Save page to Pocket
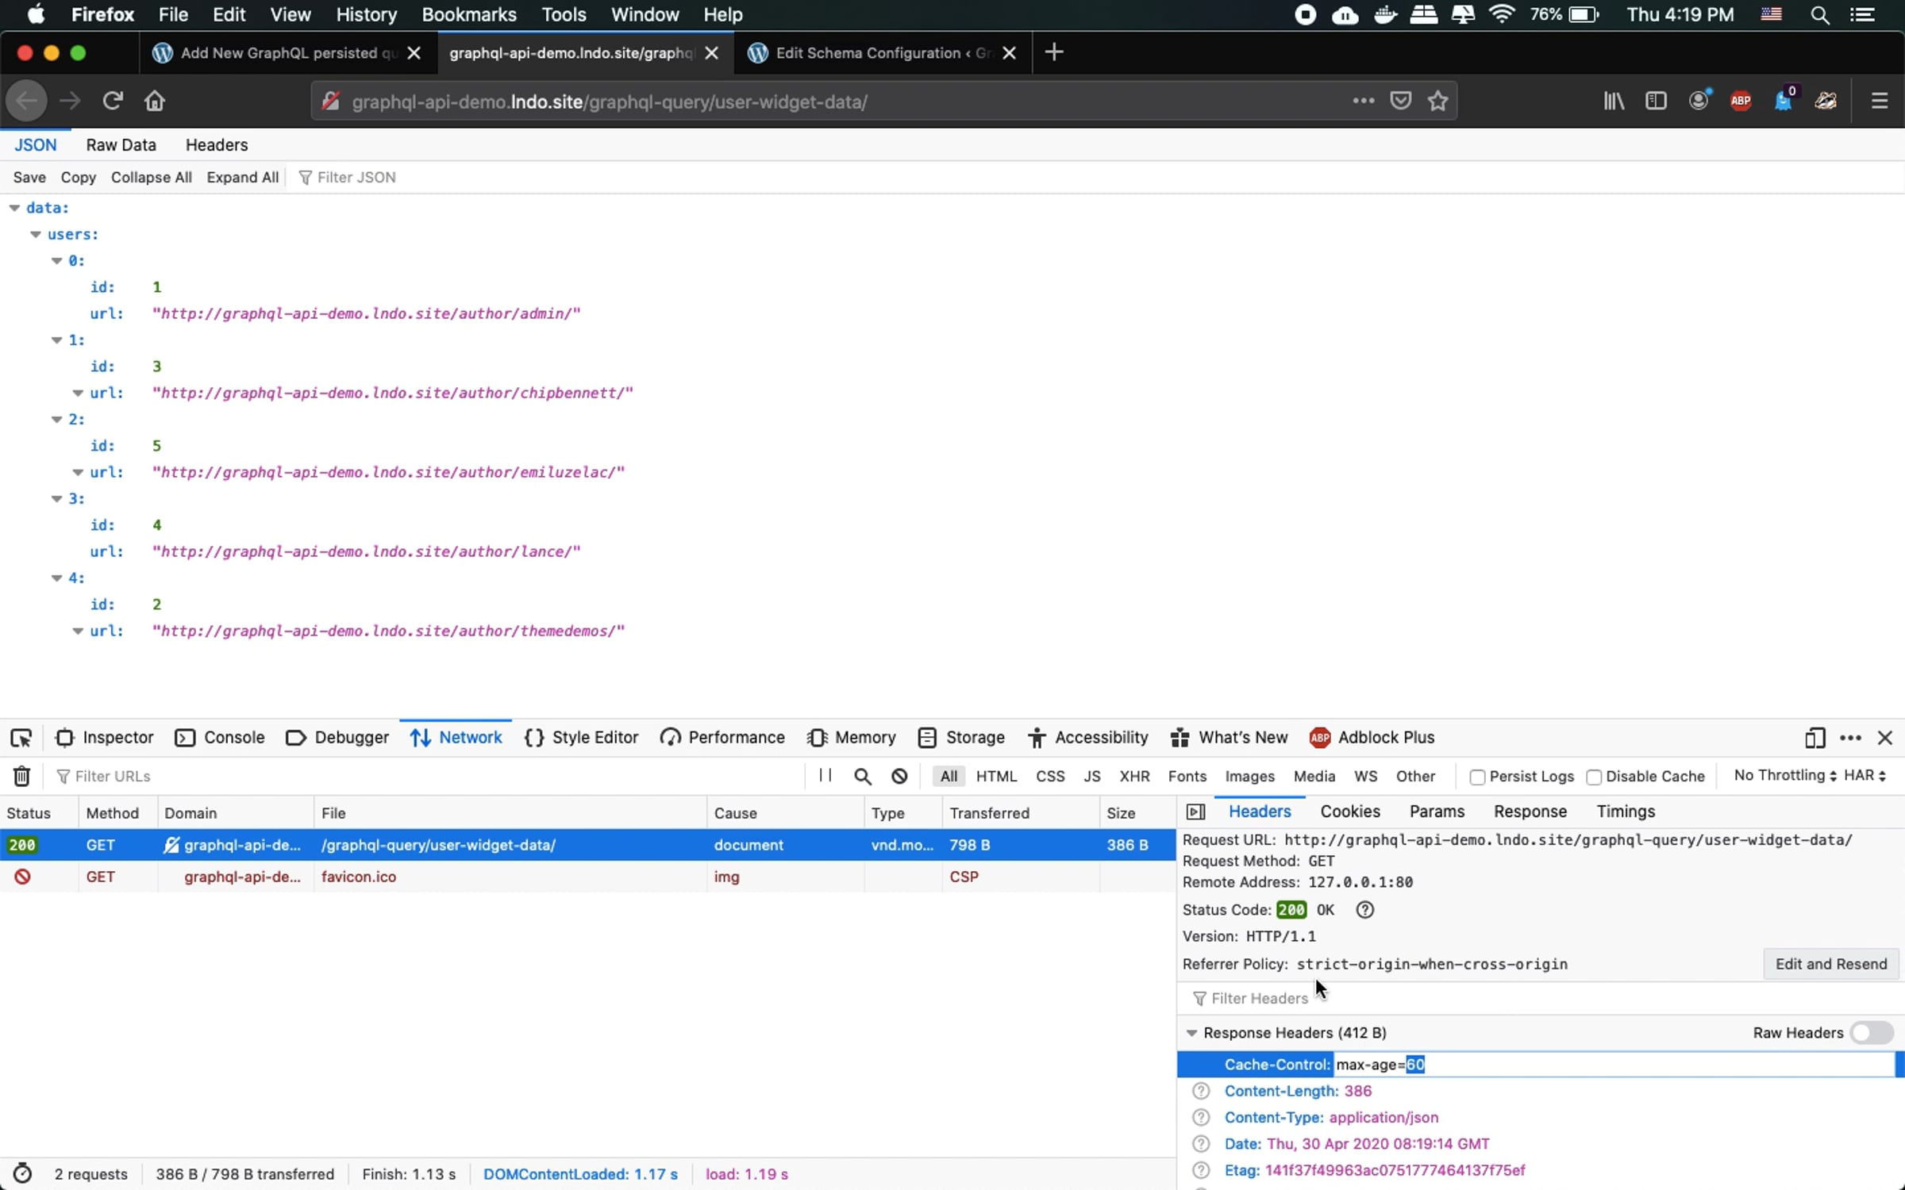 [x=1401, y=101]
